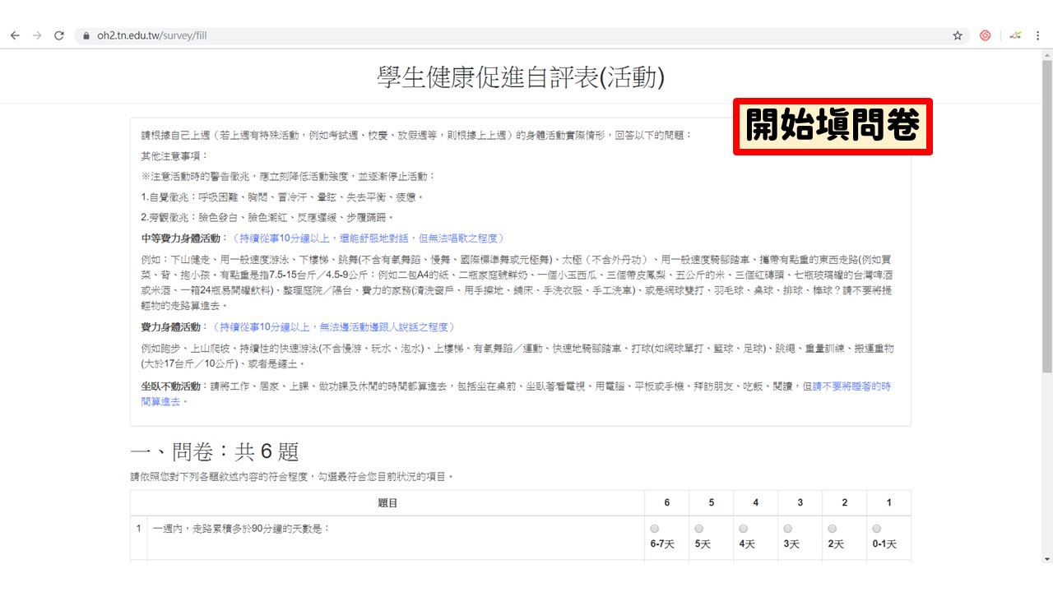The image size is (1053, 592).
Task: Mark the 2天 radio for question 1
Action: pos(833,529)
